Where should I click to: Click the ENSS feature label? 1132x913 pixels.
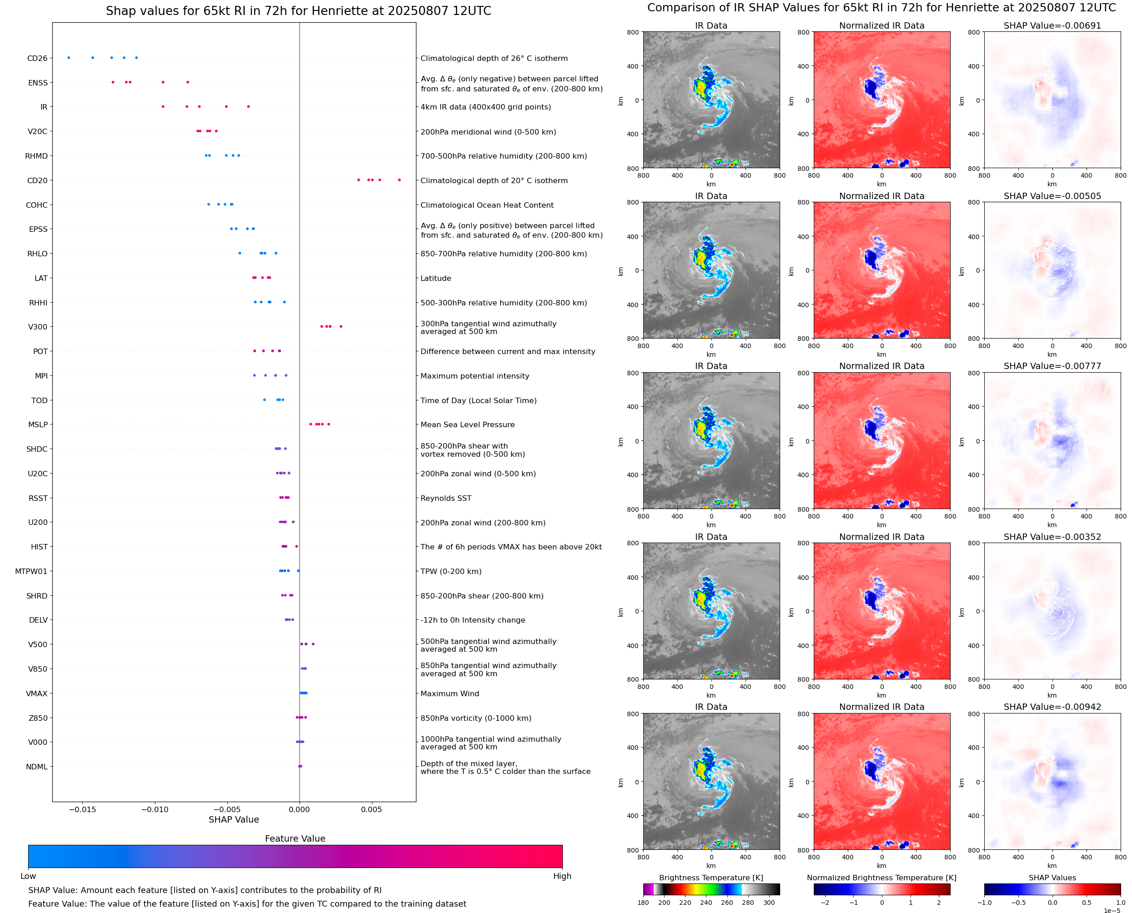pyautogui.click(x=38, y=83)
